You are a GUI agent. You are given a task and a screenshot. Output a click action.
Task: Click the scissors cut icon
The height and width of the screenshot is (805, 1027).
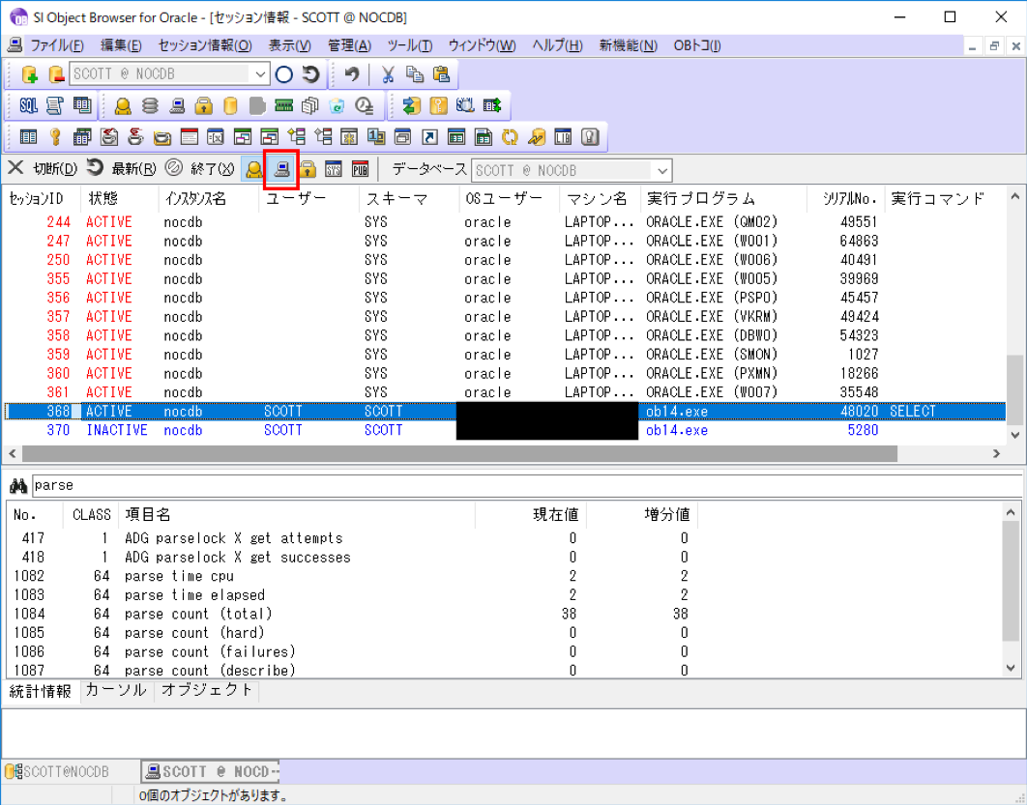coord(390,74)
